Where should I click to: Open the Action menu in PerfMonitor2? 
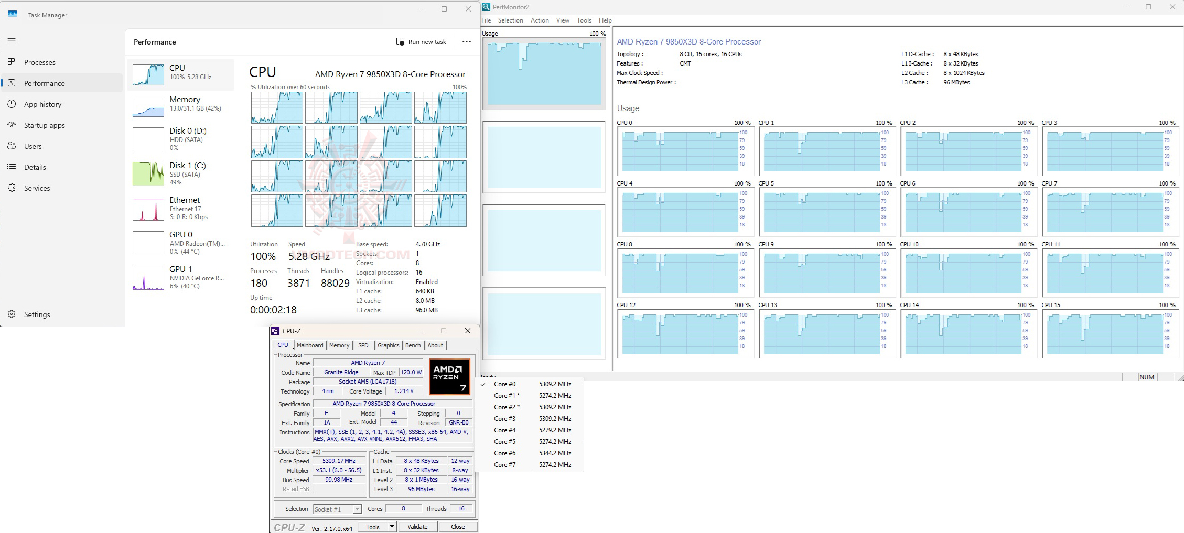pyautogui.click(x=540, y=20)
